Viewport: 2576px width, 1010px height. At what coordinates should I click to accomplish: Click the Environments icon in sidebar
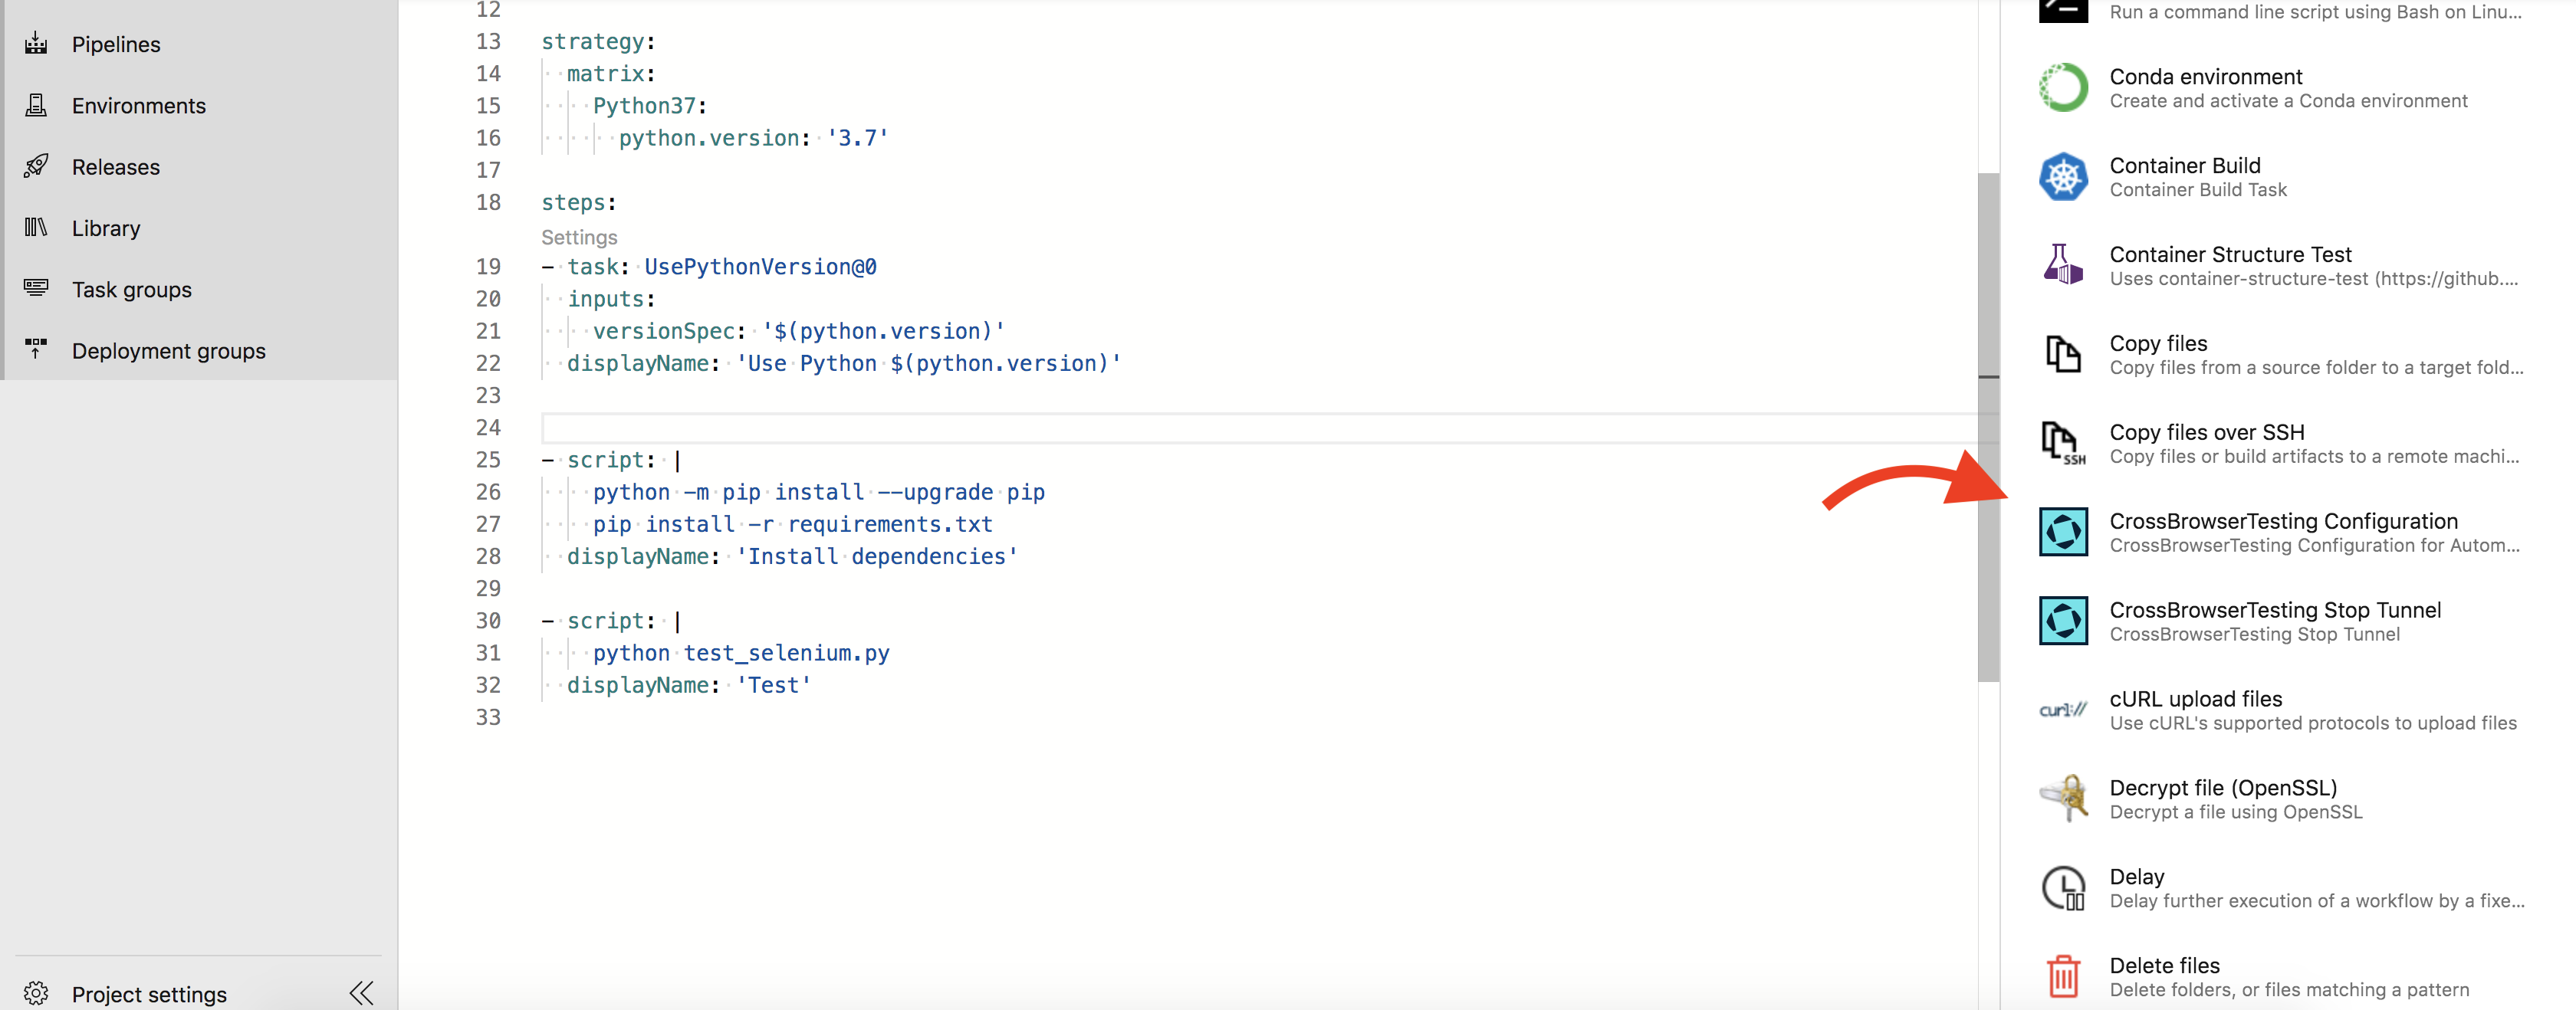coord(36,105)
